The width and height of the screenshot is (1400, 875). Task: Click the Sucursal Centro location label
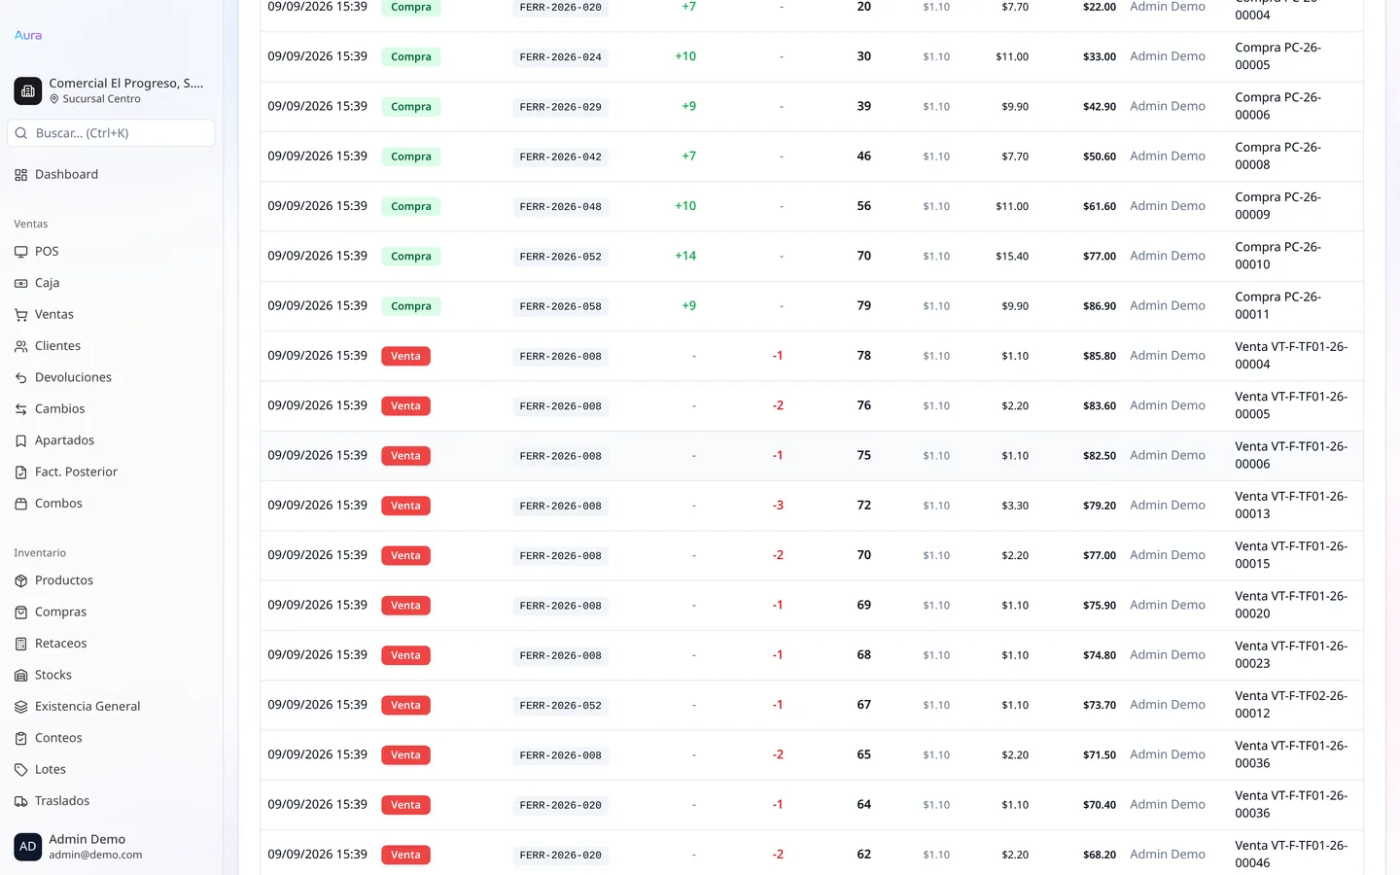(x=101, y=99)
